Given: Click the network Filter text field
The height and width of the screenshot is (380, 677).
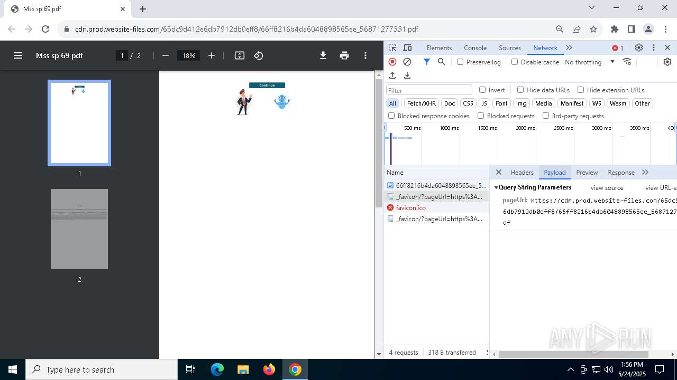Looking at the screenshot, I should (429, 90).
